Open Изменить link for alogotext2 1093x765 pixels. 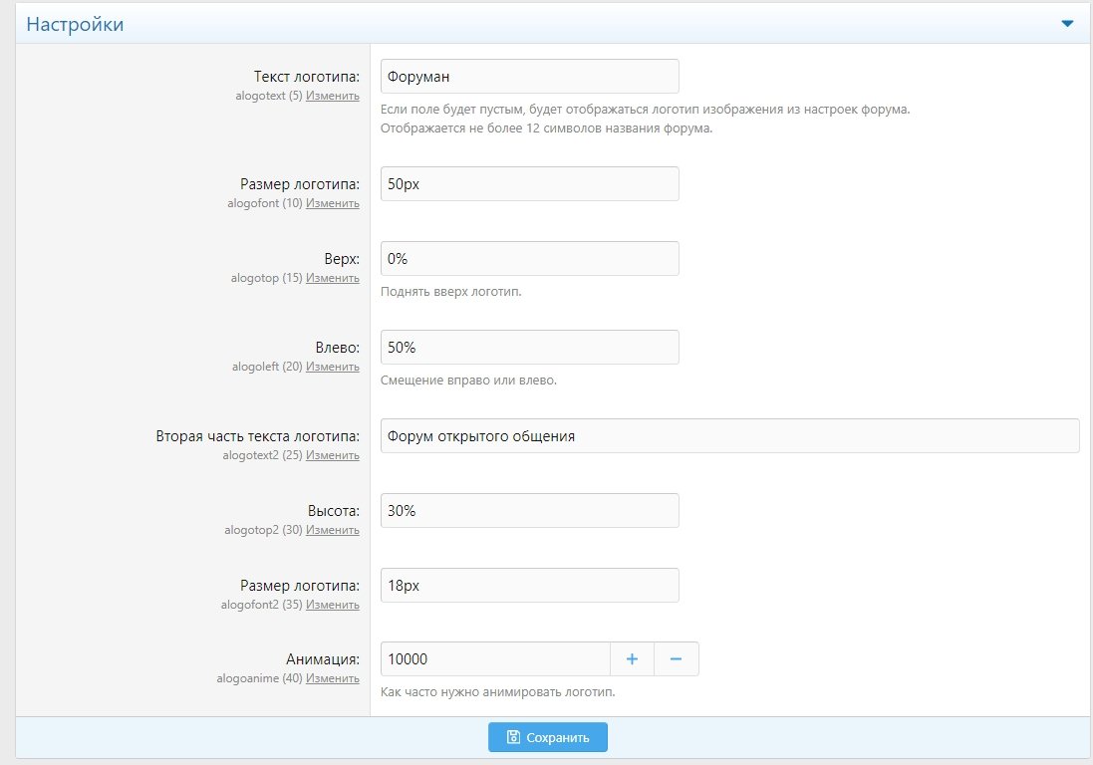point(333,455)
